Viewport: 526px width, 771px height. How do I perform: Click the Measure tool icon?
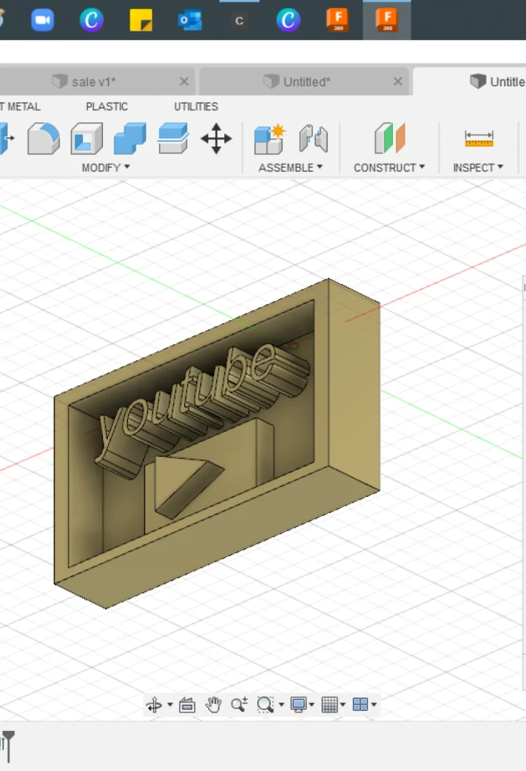pyautogui.click(x=478, y=139)
